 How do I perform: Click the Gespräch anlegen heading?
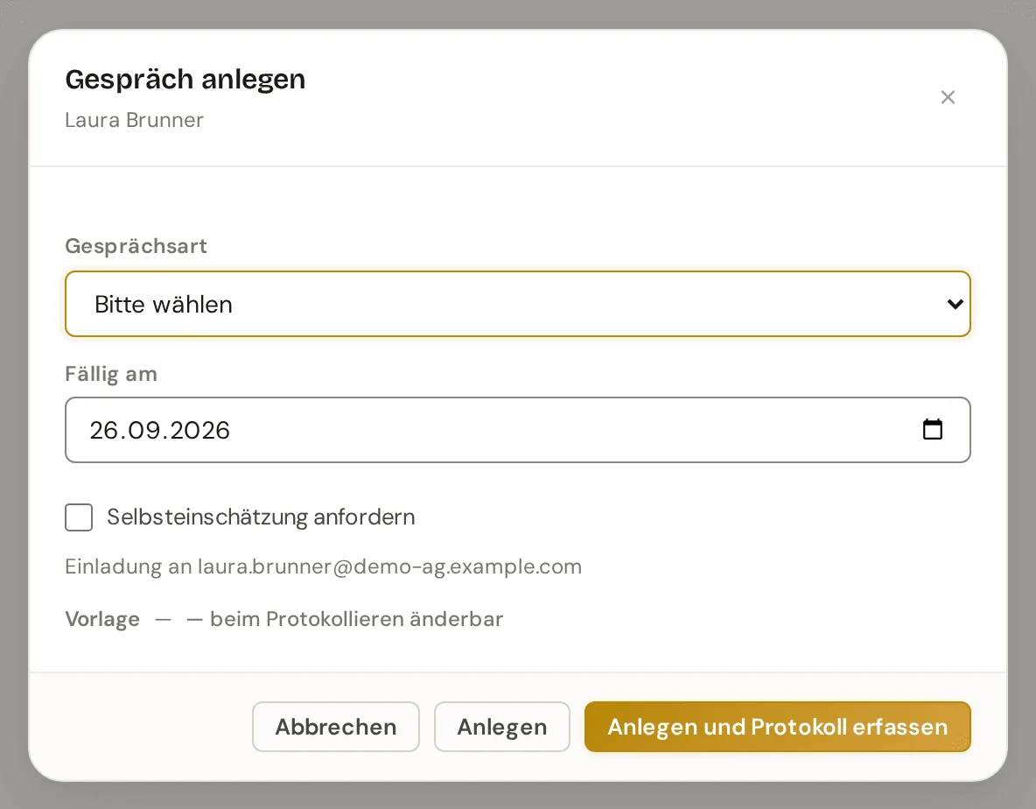pos(185,80)
